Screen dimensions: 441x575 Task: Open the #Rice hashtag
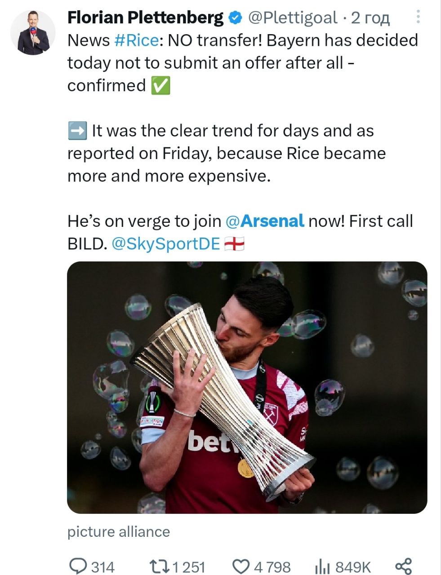coord(137,40)
